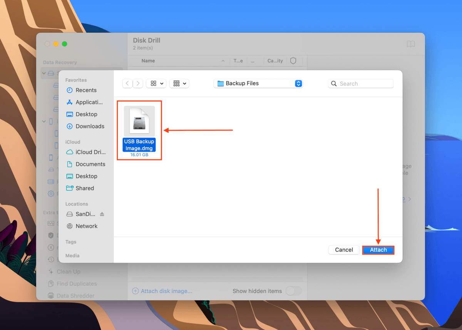The image size is (462, 330).
Task: Click Cancel in file dialog
Action: [344, 250]
